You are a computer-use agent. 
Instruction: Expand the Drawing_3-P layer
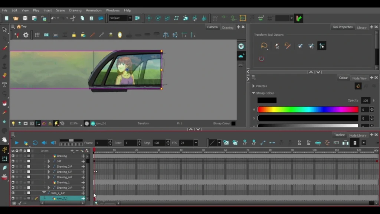coord(49,188)
